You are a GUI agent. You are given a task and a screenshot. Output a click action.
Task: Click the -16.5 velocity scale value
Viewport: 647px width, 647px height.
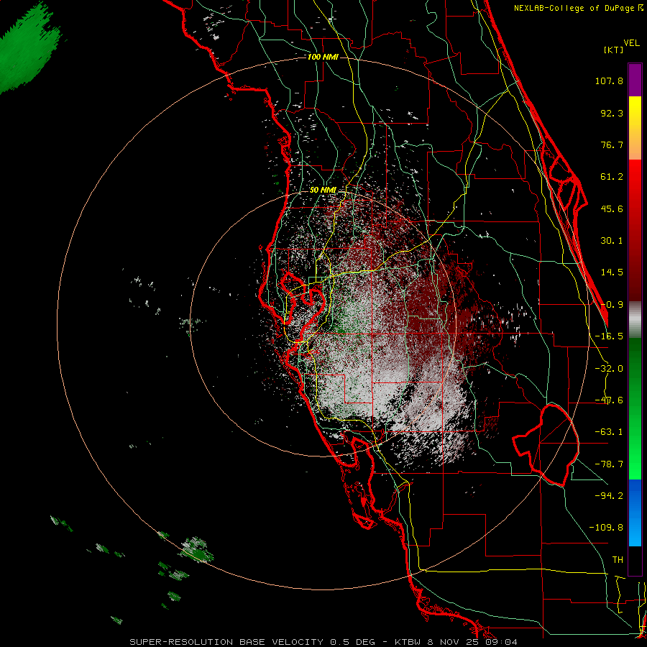pos(609,336)
